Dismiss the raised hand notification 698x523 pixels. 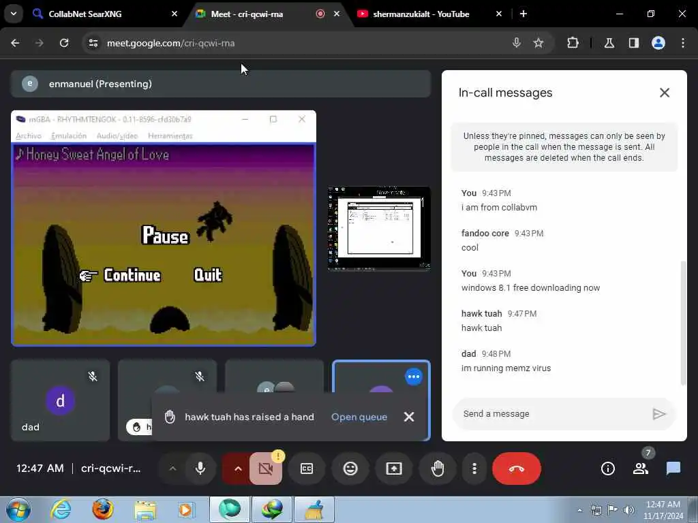[409, 417]
